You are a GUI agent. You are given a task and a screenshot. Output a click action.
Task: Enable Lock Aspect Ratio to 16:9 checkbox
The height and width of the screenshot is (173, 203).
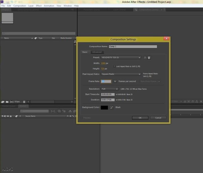(115, 67)
